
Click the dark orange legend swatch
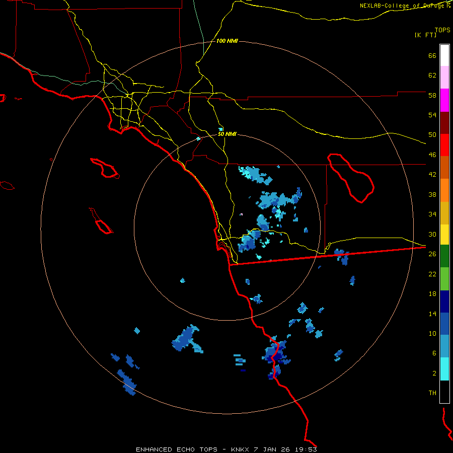click(444, 167)
